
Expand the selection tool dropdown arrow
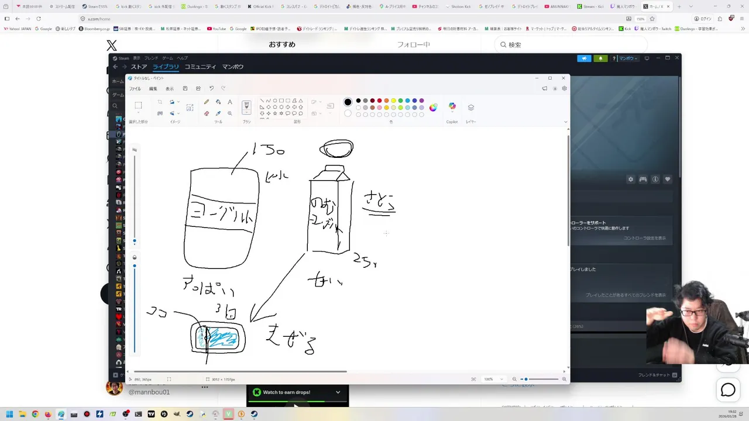(138, 113)
